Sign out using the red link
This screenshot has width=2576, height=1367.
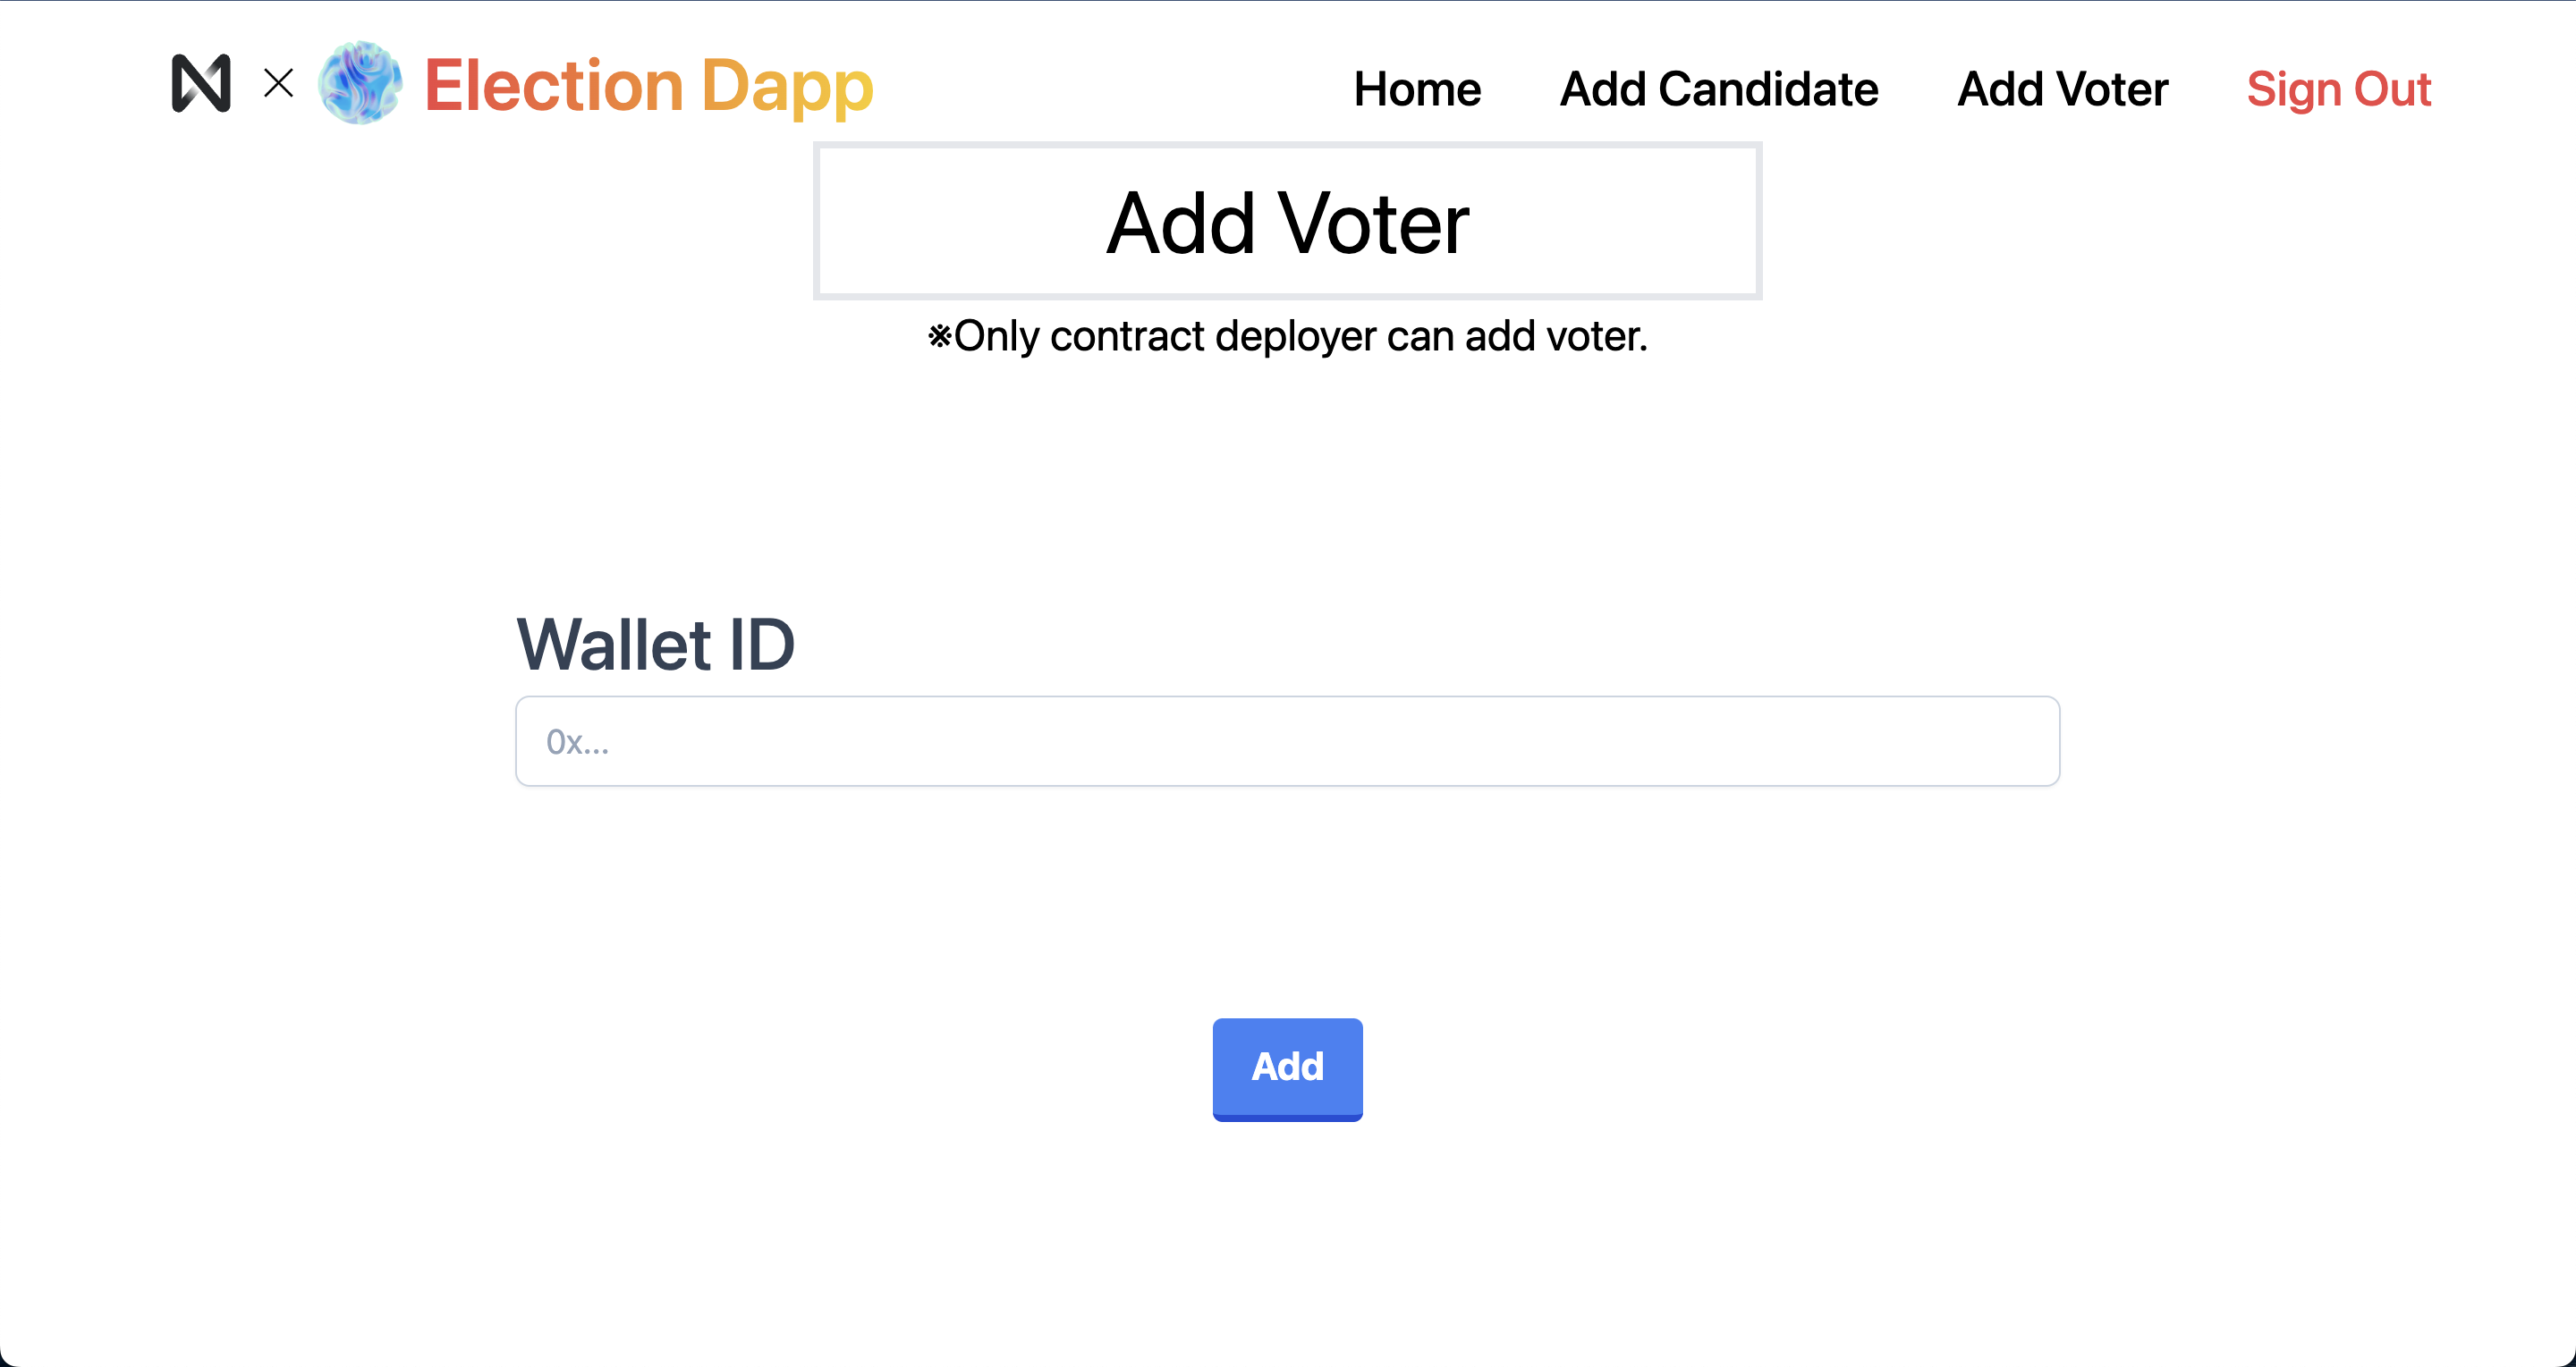coord(2338,89)
